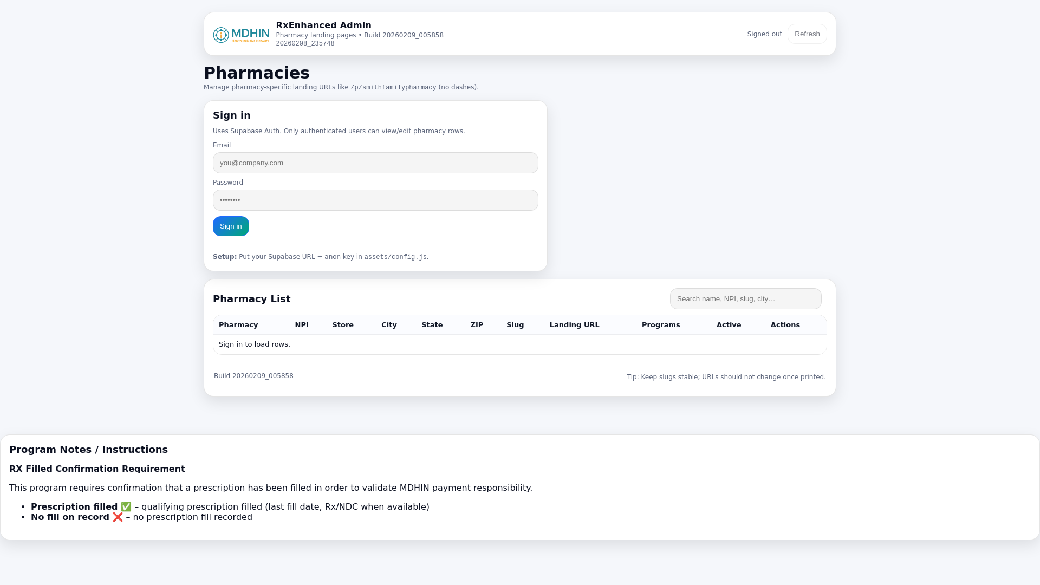Click the '/p/smithfamilypharmacy' example URL text
The height and width of the screenshot is (585, 1040).
[x=393, y=88]
